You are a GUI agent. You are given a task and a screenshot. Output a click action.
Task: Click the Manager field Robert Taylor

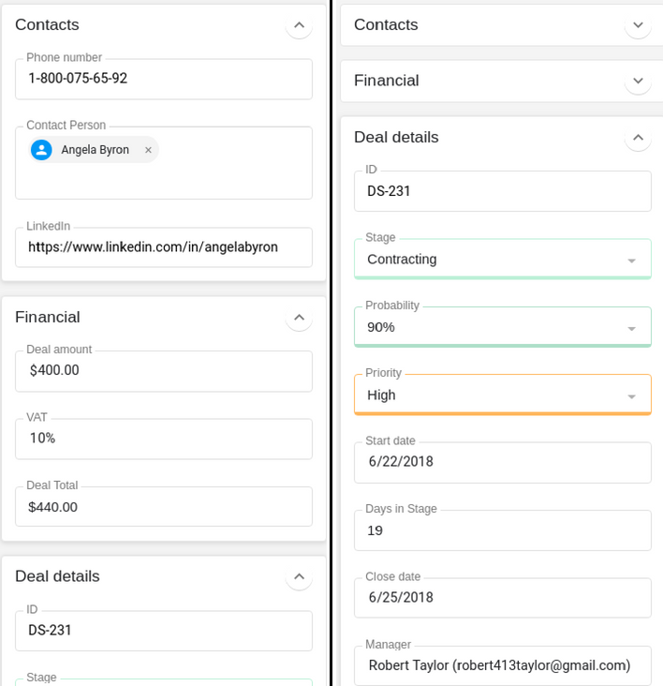pyautogui.click(x=503, y=665)
